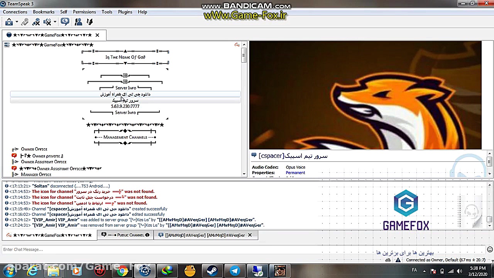
Task: Open the Bookmarks menu
Action: point(44,12)
